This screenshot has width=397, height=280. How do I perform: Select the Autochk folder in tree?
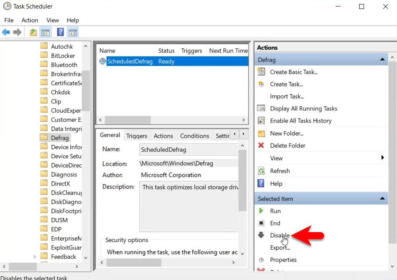point(62,46)
